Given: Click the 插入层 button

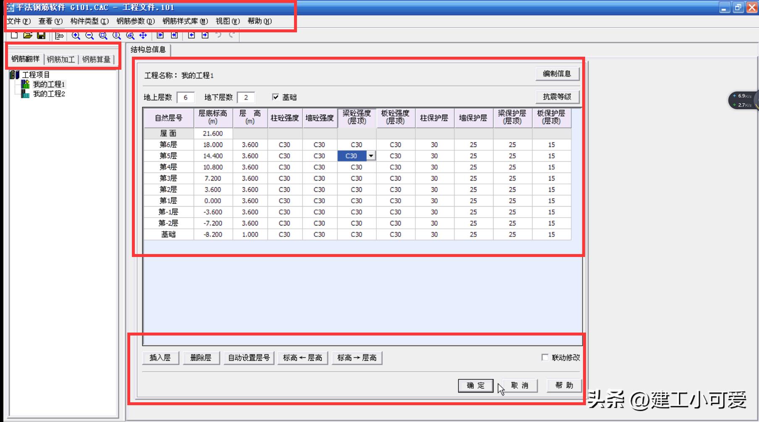Looking at the screenshot, I should 160,358.
